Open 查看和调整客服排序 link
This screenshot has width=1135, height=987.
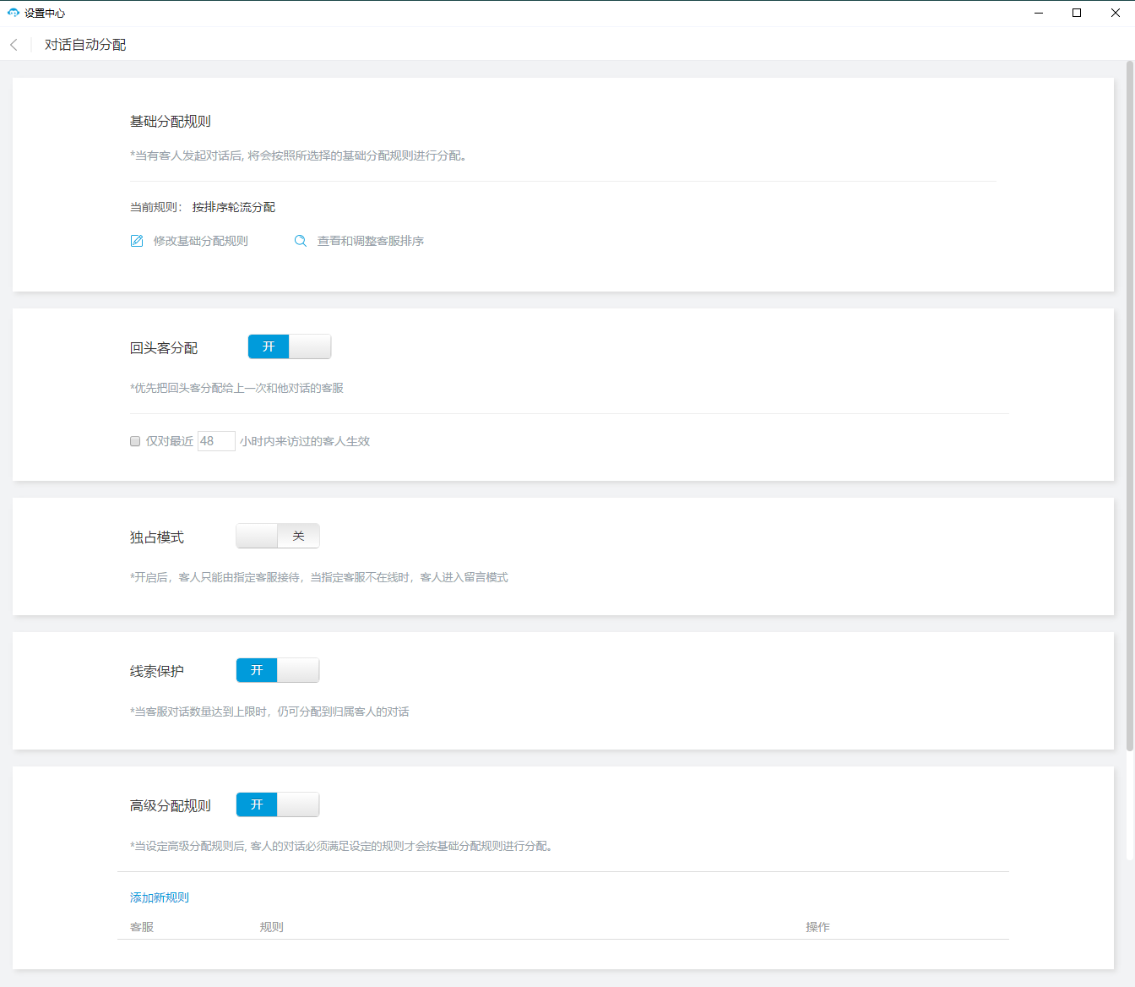(371, 241)
